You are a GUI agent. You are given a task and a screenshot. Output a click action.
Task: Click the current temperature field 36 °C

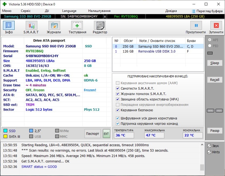(x=124, y=135)
